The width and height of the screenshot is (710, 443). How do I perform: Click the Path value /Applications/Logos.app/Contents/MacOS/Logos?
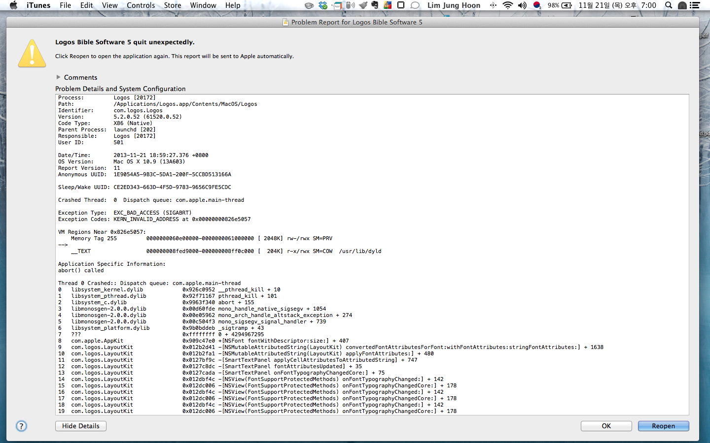coord(185,104)
